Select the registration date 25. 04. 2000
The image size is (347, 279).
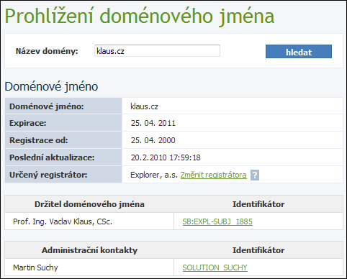coord(153,140)
